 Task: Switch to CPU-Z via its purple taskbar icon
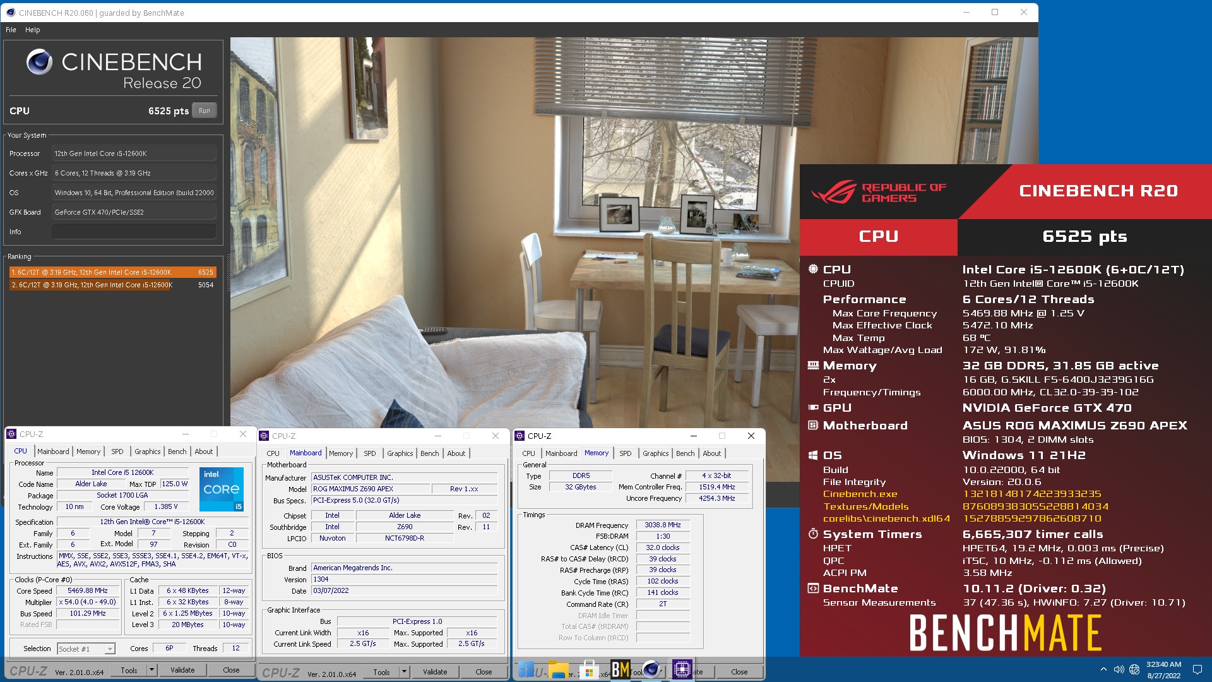(682, 669)
